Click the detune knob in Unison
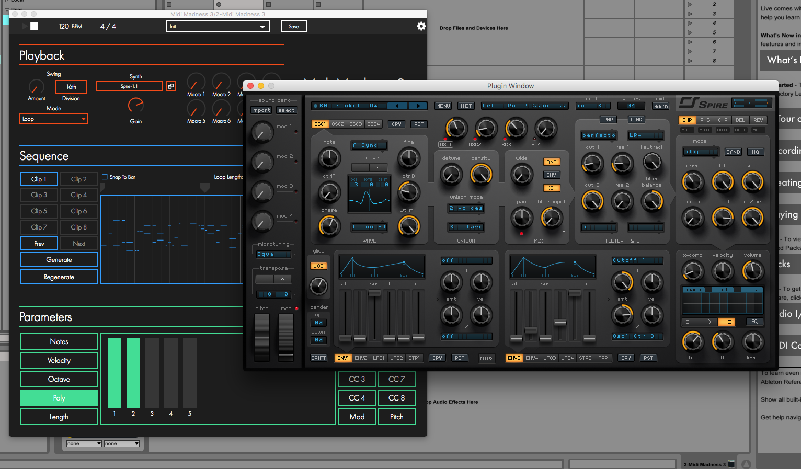 [x=451, y=175]
